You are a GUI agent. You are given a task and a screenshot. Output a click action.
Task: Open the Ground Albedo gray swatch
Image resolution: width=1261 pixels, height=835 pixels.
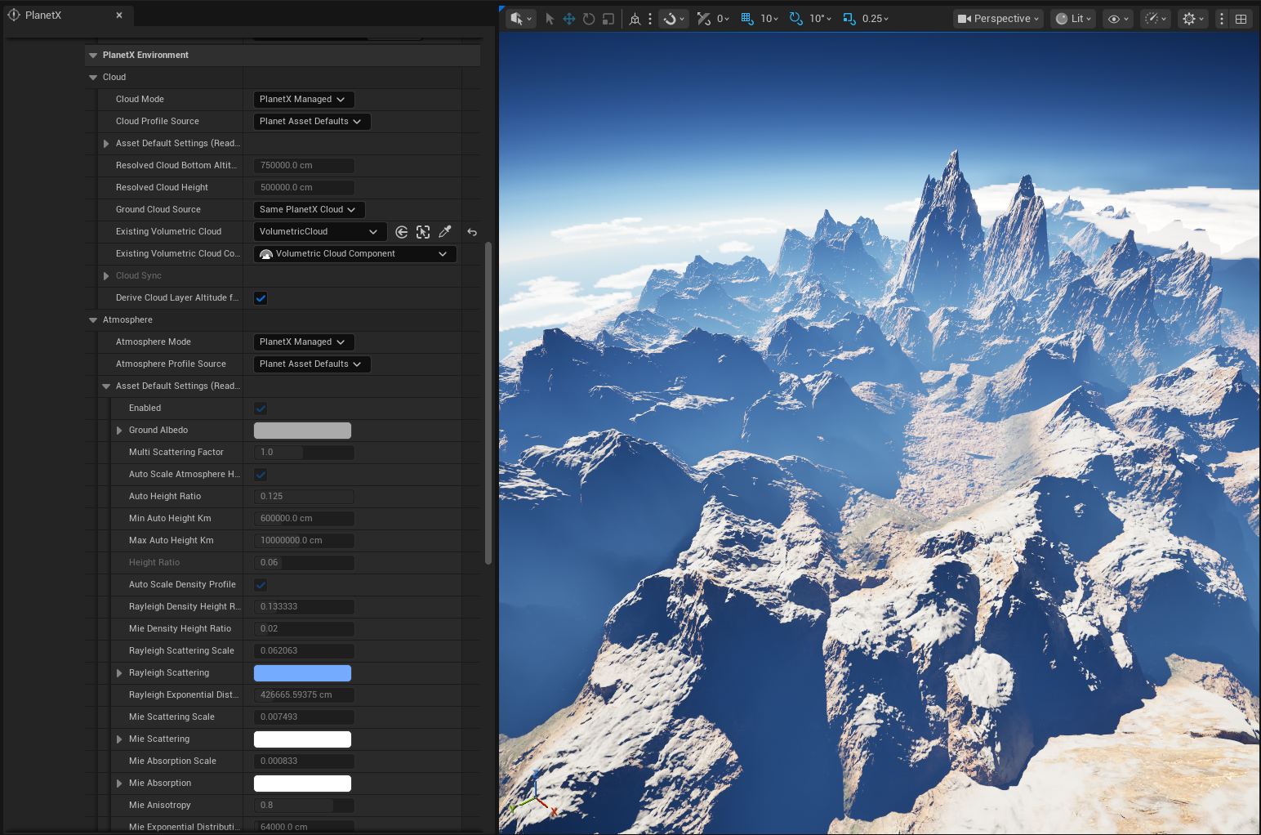pyautogui.click(x=302, y=431)
